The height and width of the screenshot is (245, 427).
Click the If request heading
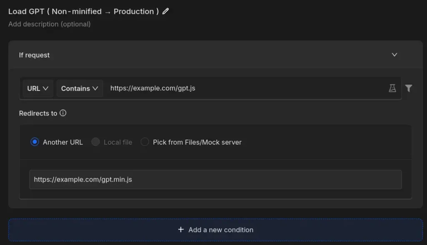34,55
